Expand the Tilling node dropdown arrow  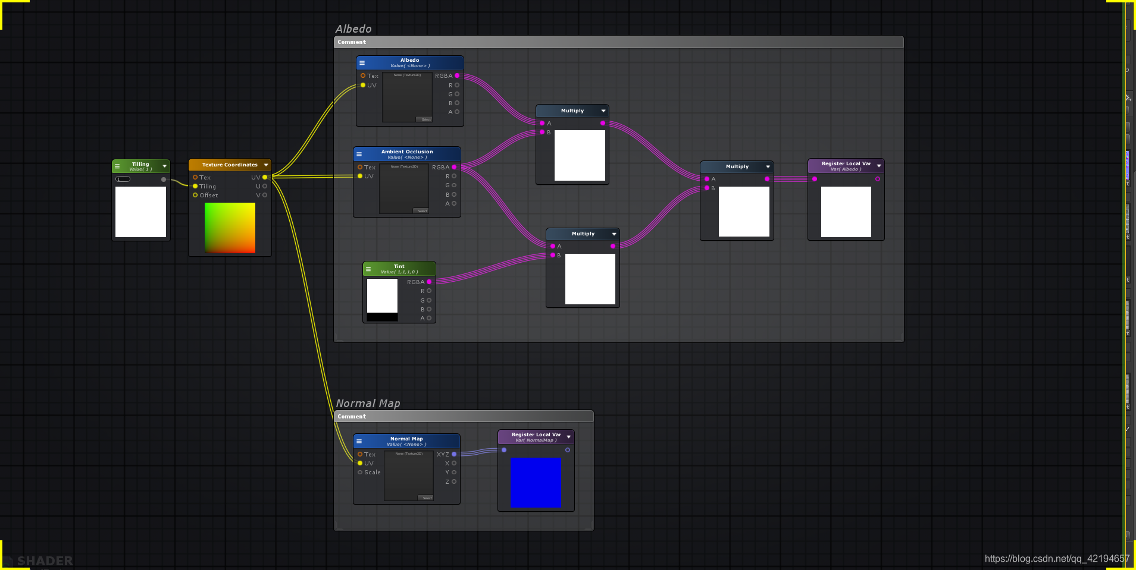pyautogui.click(x=165, y=166)
